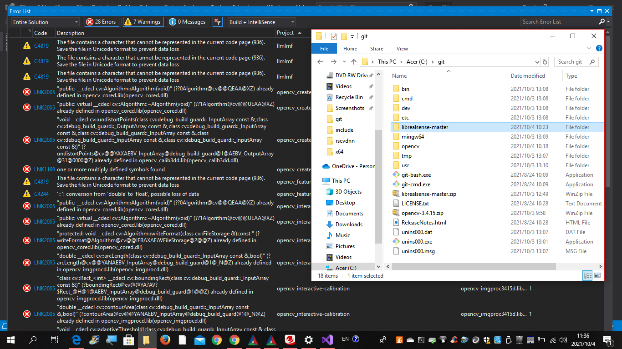Open Explorer help via blue question mark
The width and height of the screenshot is (622, 349).
click(x=599, y=48)
